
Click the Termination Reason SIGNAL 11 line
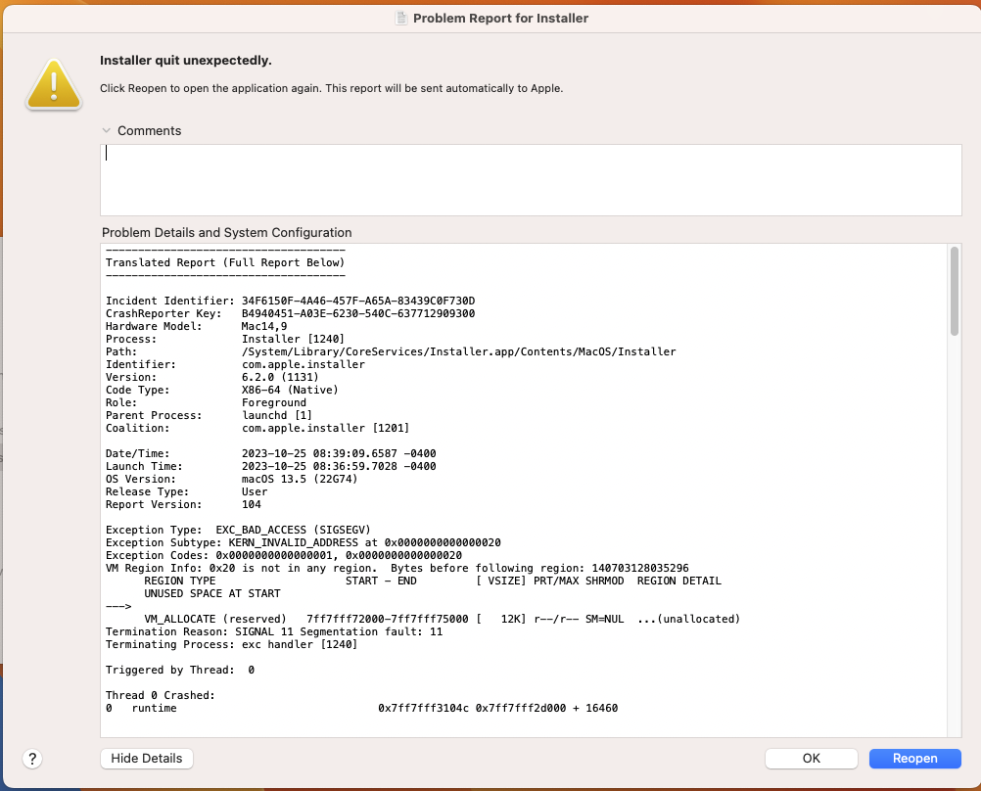[274, 632]
